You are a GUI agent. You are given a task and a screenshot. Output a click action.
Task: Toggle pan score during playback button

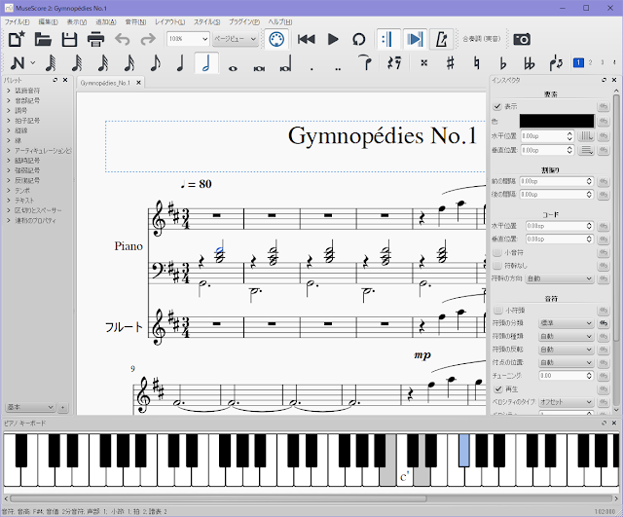coord(415,39)
